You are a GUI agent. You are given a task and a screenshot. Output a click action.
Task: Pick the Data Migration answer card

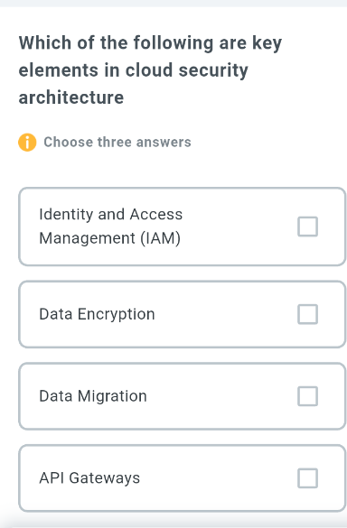(183, 396)
